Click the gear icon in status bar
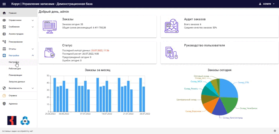279x134 pixels. (x=275, y=131)
